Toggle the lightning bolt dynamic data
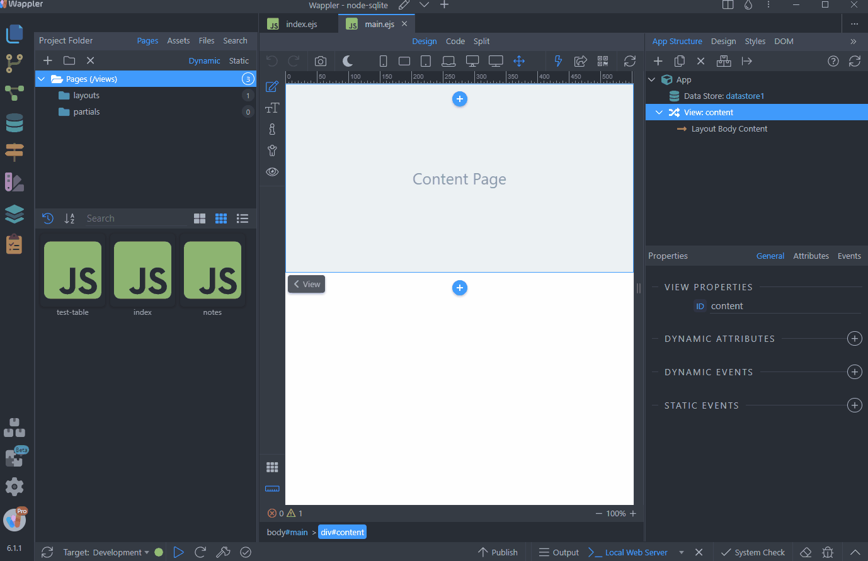Image resolution: width=868 pixels, height=561 pixels. coord(557,61)
